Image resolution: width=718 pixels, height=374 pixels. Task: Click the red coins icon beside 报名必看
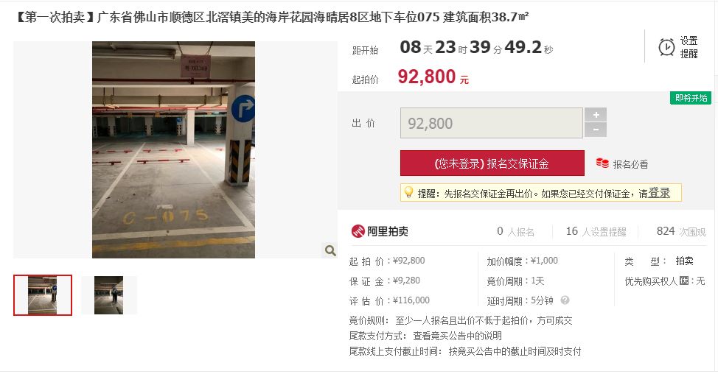click(x=602, y=163)
